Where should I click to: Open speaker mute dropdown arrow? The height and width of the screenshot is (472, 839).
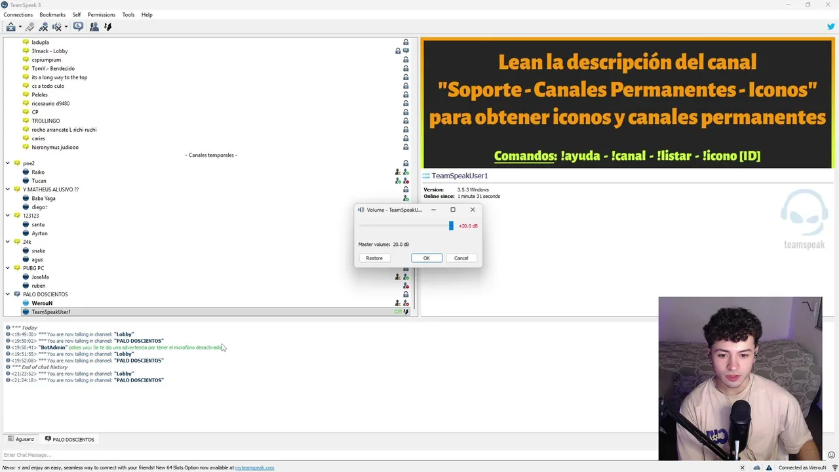tap(66, 27)
